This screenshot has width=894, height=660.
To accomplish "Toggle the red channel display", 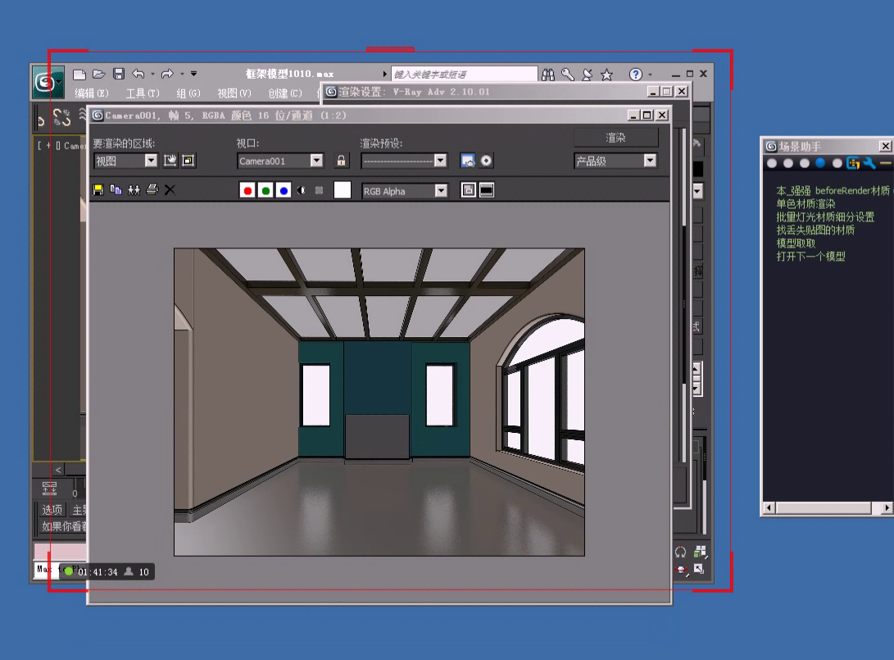I will coord(247,190).
